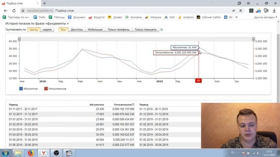Click the red 05 month marker
This screenshot has width=280, height=157.
(198, 81)
